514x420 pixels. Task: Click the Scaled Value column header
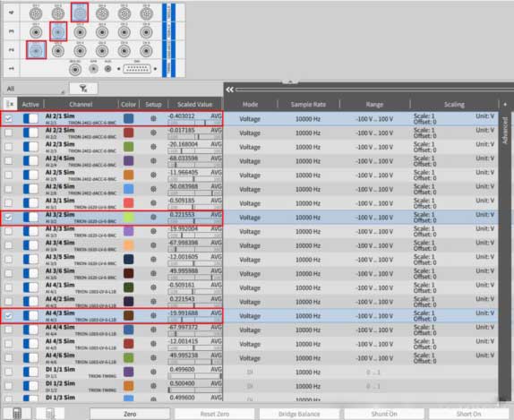[194, 104]
